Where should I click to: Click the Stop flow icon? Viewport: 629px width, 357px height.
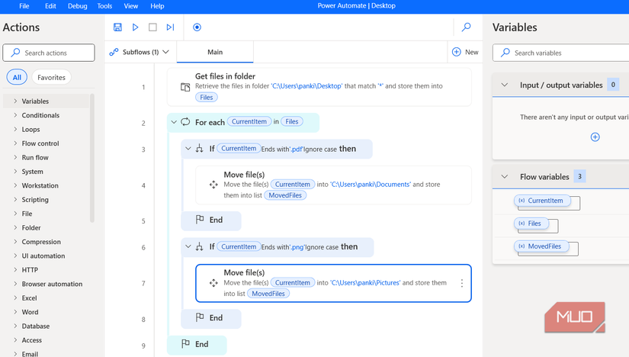pyautogui.click(x=152, y=27)
